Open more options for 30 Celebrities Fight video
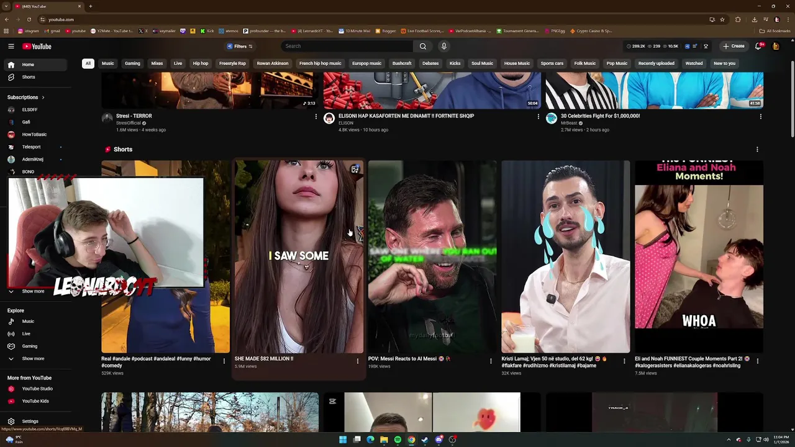 point(760,117)
